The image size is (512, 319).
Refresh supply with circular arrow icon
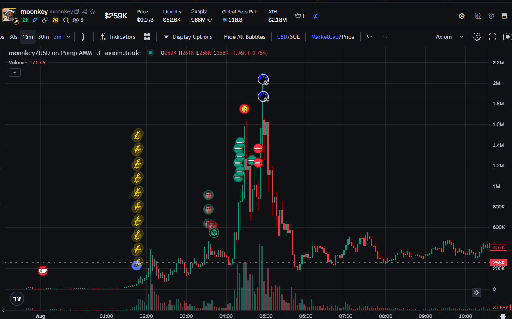pyautogui.click(x=210, y=20)
